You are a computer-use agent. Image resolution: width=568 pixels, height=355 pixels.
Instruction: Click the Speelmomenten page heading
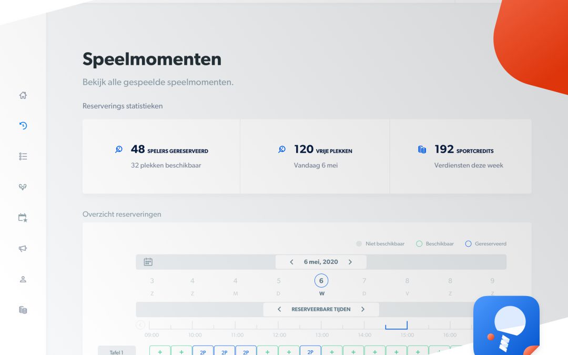152,59
